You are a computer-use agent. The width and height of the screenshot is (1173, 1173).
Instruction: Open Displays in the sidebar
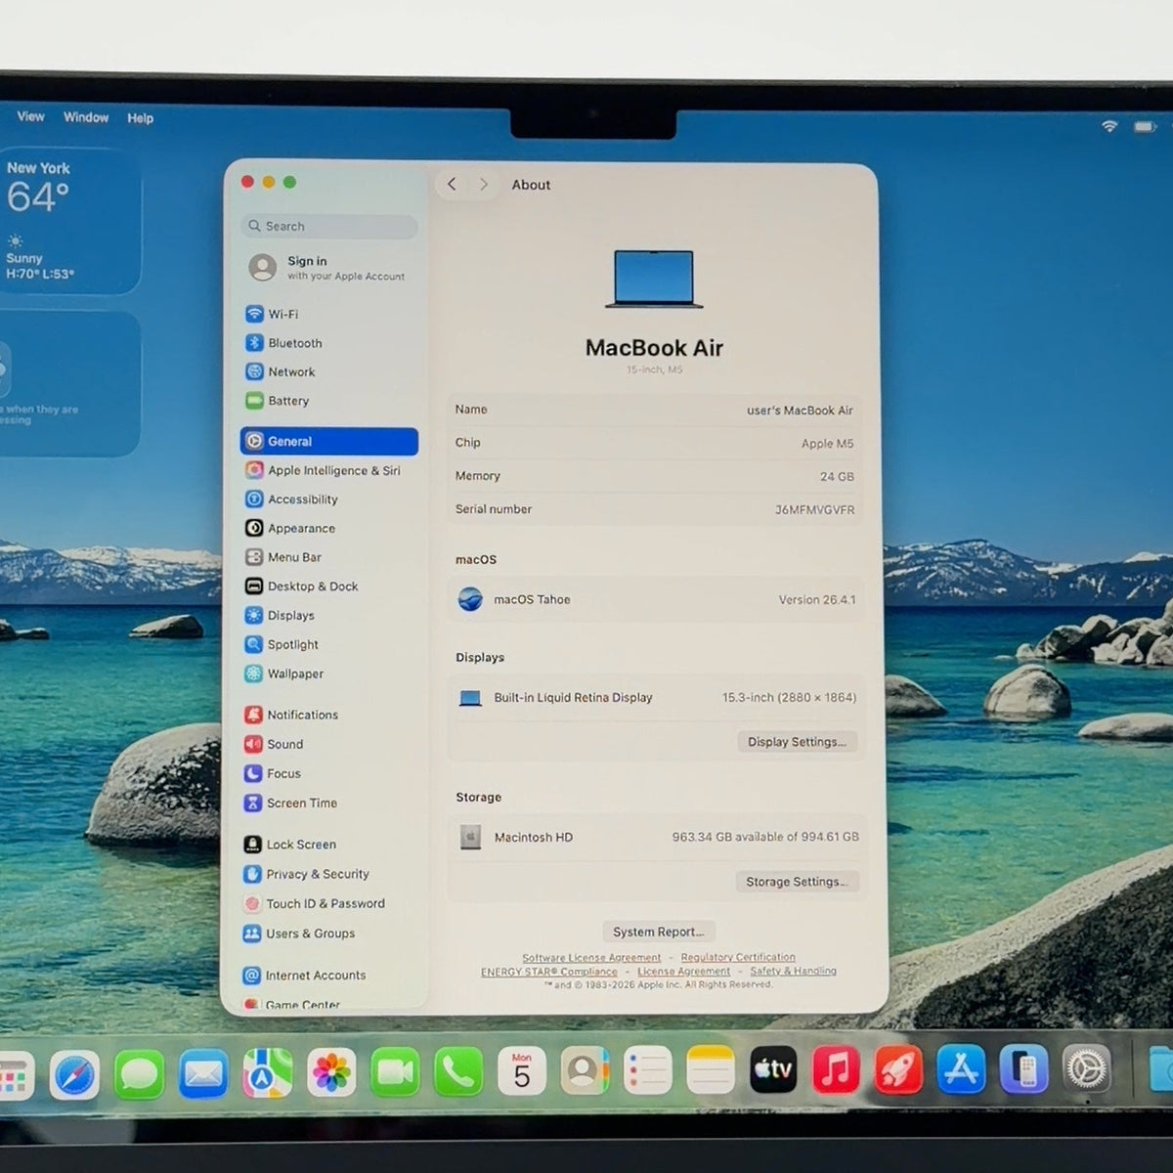[280, 616]
